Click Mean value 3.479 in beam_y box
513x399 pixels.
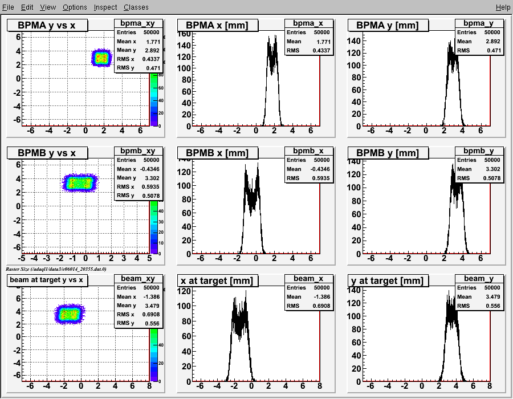point(493,296)
